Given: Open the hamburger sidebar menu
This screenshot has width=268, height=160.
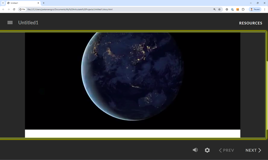Looking at the screenshot, I should click(10, 23).
